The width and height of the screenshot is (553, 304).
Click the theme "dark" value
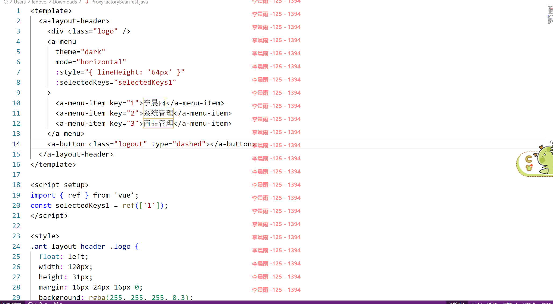(x=93, y=52)
